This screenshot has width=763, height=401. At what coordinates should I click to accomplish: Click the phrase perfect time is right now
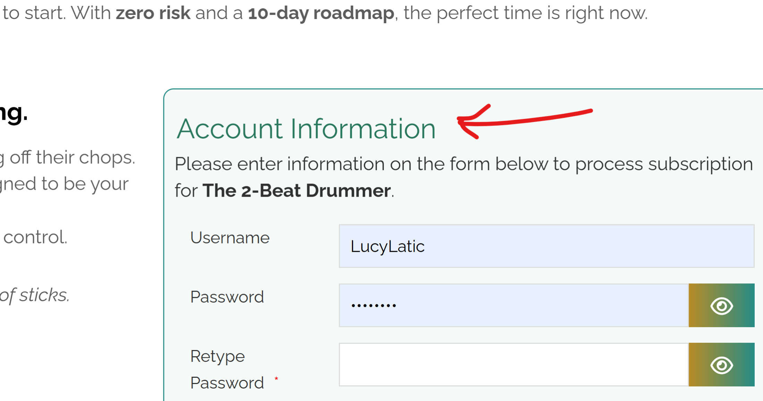(541, 13)
